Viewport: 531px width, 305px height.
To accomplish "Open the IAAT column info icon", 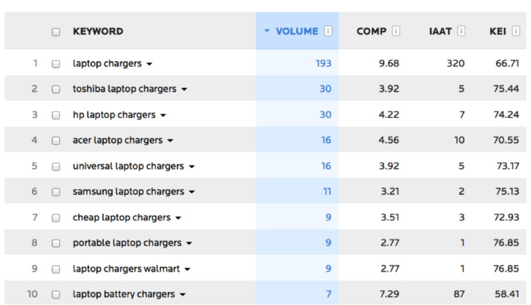I will [x=461, y=31].
